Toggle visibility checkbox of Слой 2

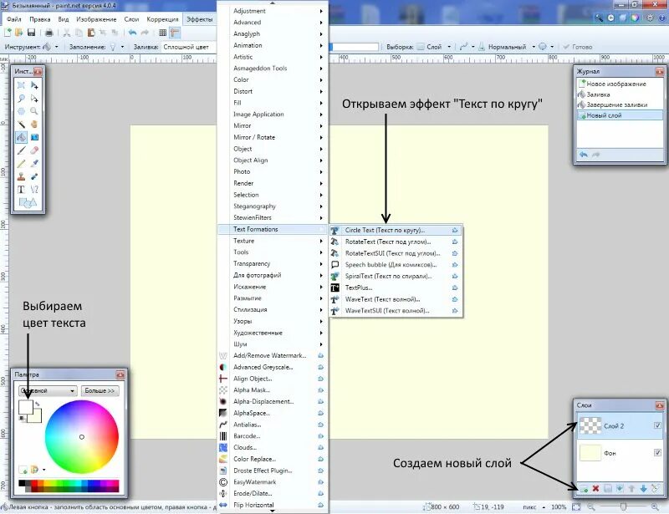click(x=657, y=425)
